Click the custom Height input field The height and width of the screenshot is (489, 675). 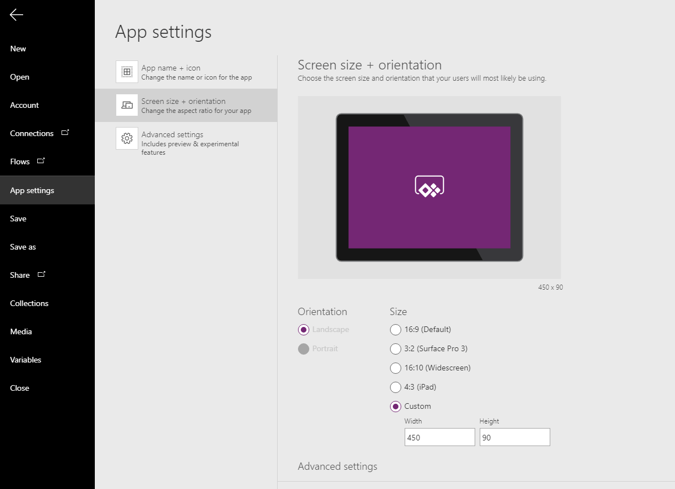pos(514,437)
